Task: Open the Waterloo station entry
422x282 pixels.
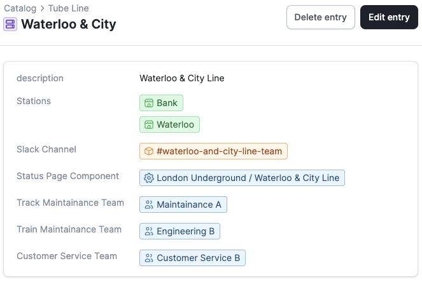Action: point(175,124)
